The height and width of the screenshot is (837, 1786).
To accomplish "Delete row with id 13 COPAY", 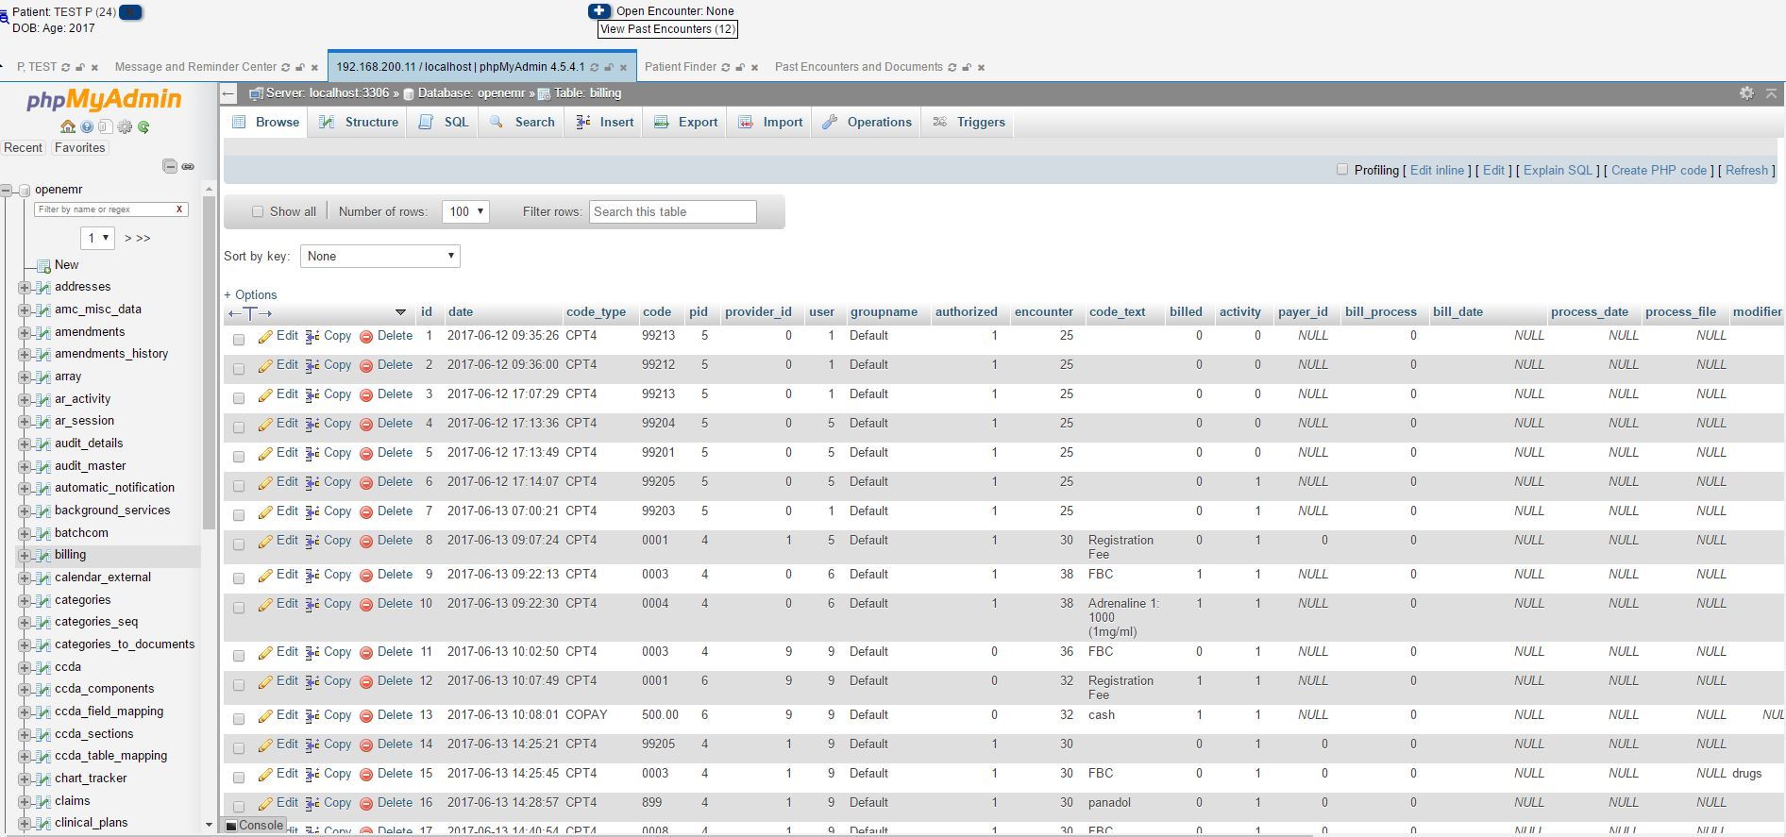I will (x=386, y=715).
